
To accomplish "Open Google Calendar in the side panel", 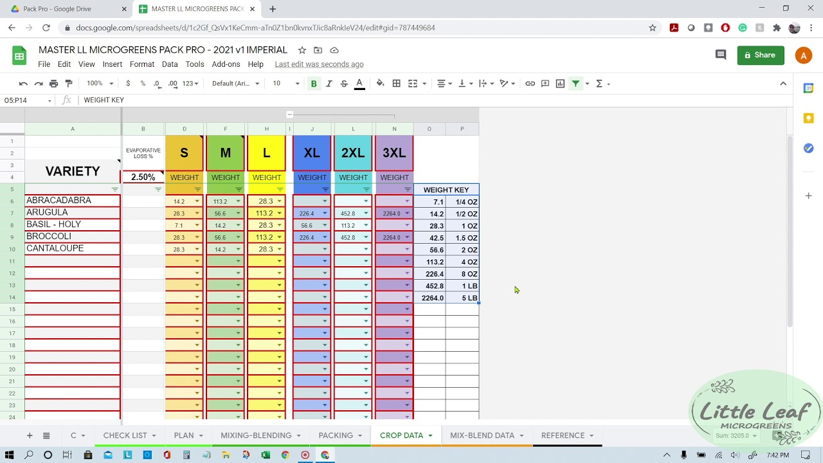I will point(808,88).
